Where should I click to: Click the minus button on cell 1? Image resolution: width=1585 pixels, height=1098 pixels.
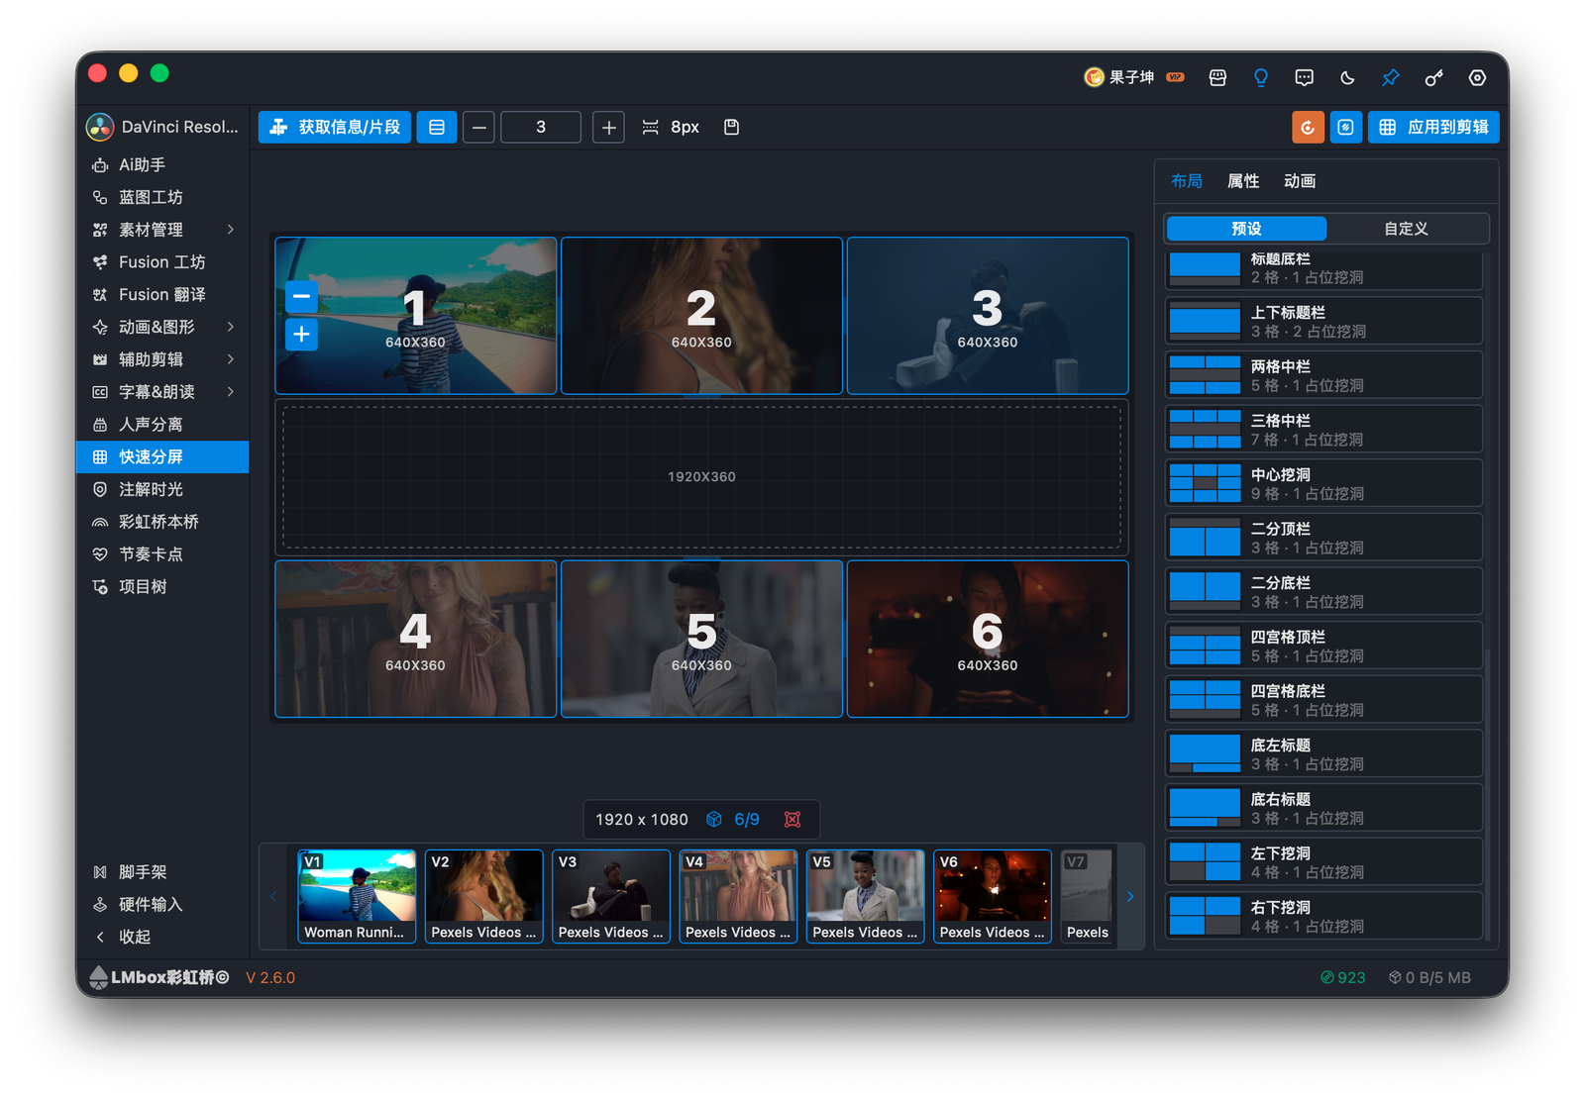301,296
